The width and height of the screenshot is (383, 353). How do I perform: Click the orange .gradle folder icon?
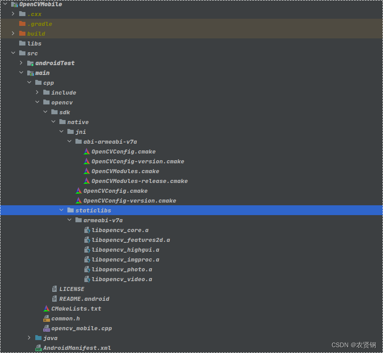pyautogui.click(x=22, y=24)
